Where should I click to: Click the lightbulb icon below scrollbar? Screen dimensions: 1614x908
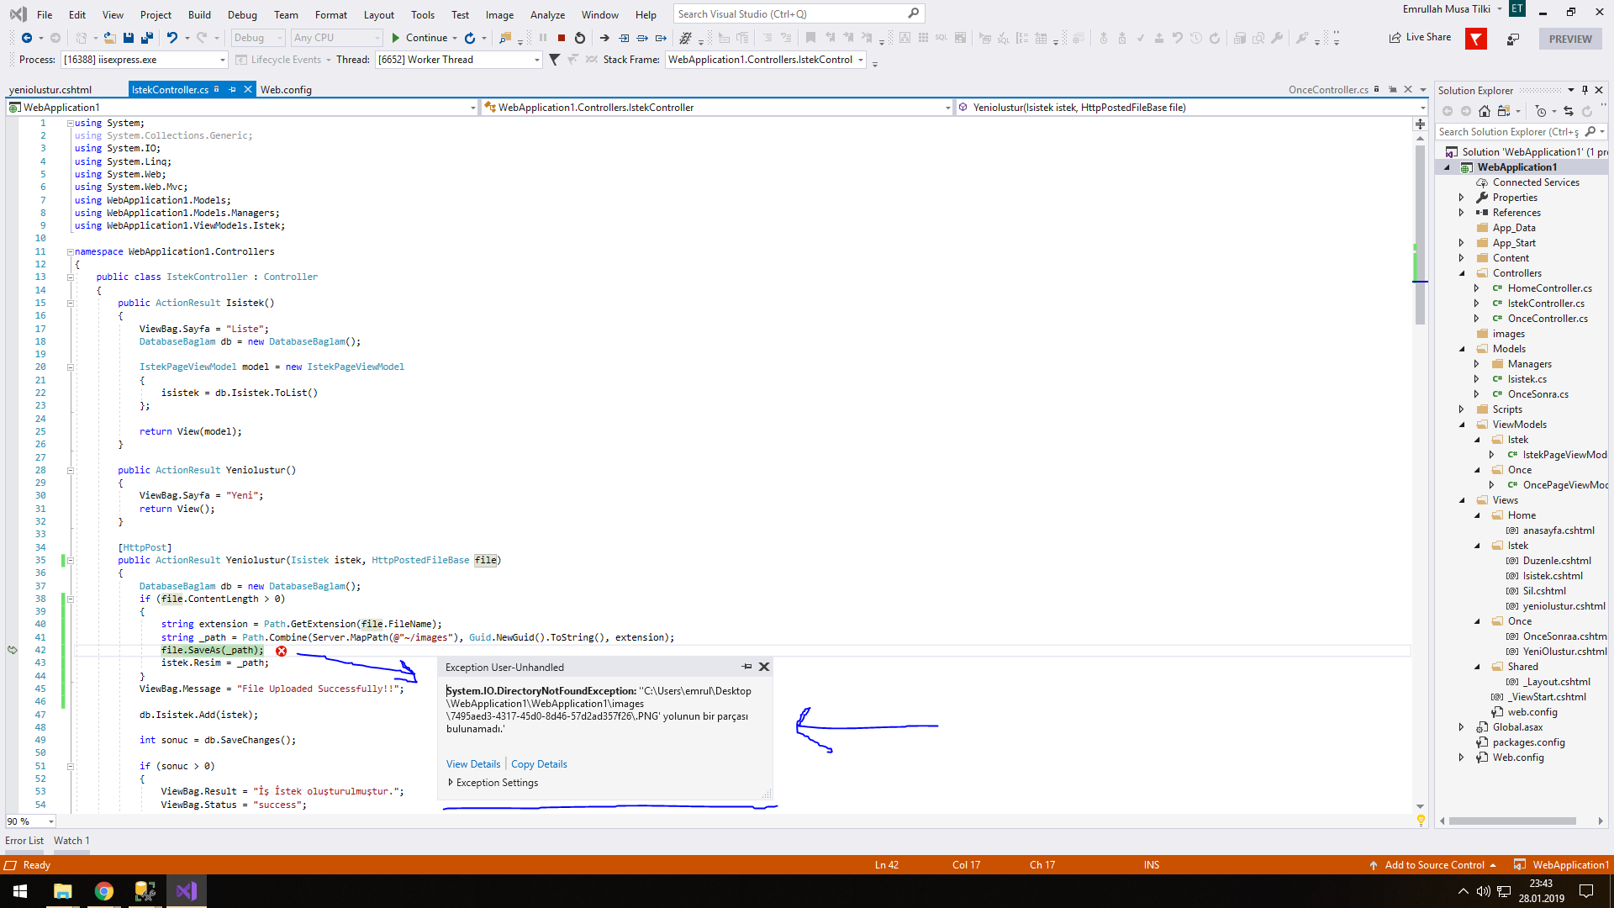point(1421,820)
